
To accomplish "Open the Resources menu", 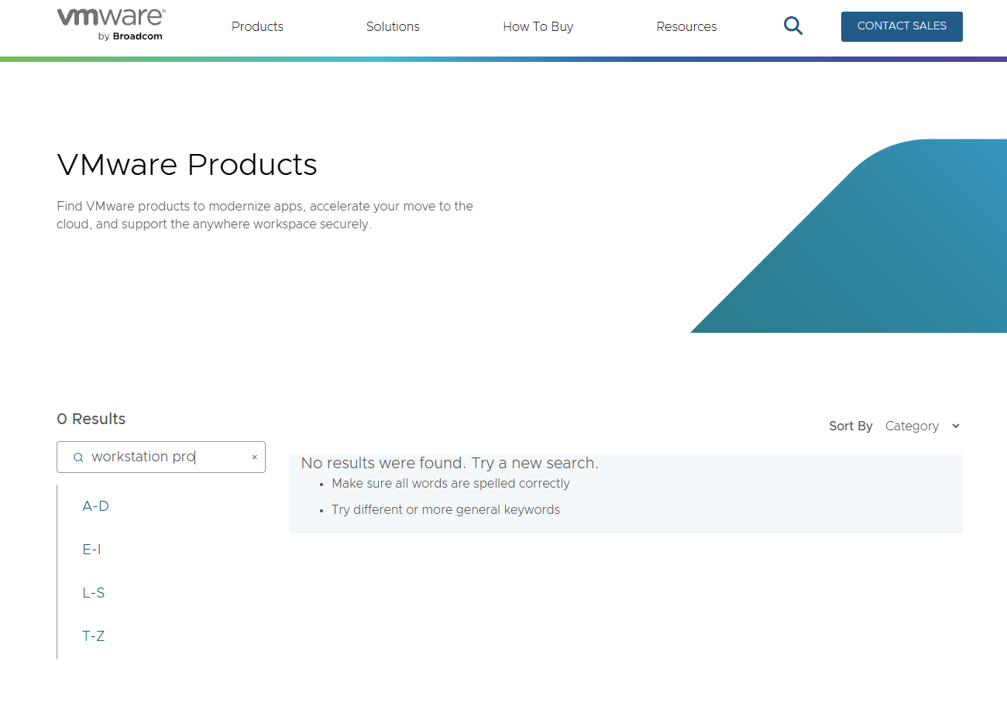I will [686, 26].
